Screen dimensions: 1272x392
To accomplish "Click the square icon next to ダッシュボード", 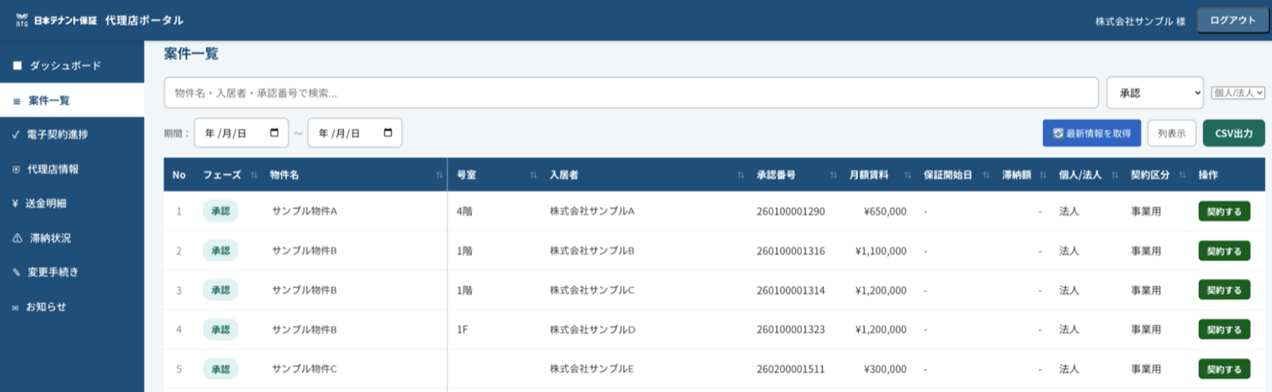I will (x=17, y=66).
